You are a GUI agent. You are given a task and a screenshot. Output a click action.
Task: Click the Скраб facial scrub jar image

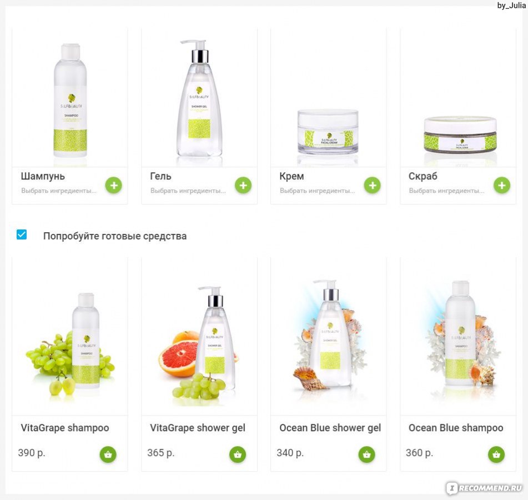460,135
